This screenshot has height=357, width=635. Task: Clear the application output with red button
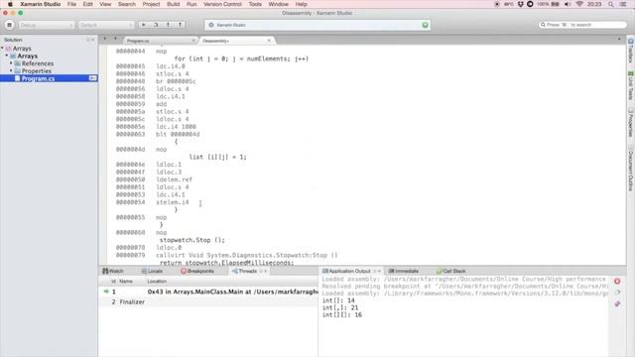tap(617, 282)
